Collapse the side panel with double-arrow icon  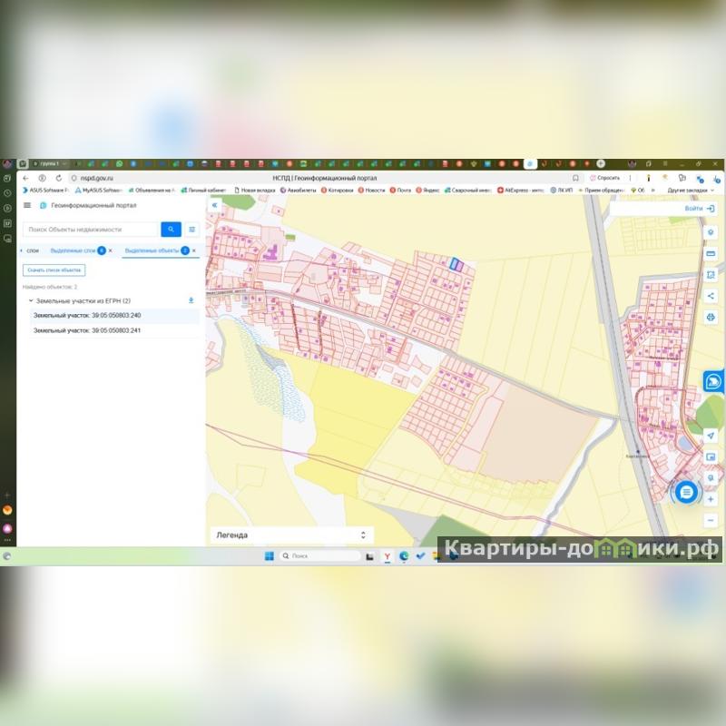(x=215, y=206)
